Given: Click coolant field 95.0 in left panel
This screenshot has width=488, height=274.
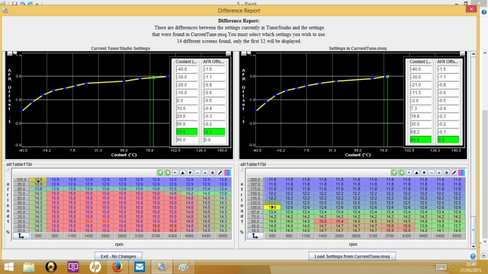Looking at the screenshot, I should [187, 140].
